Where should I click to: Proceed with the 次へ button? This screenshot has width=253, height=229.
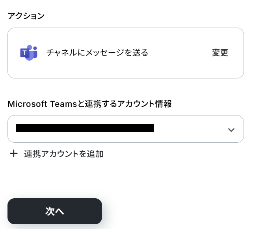coord(55,211)
